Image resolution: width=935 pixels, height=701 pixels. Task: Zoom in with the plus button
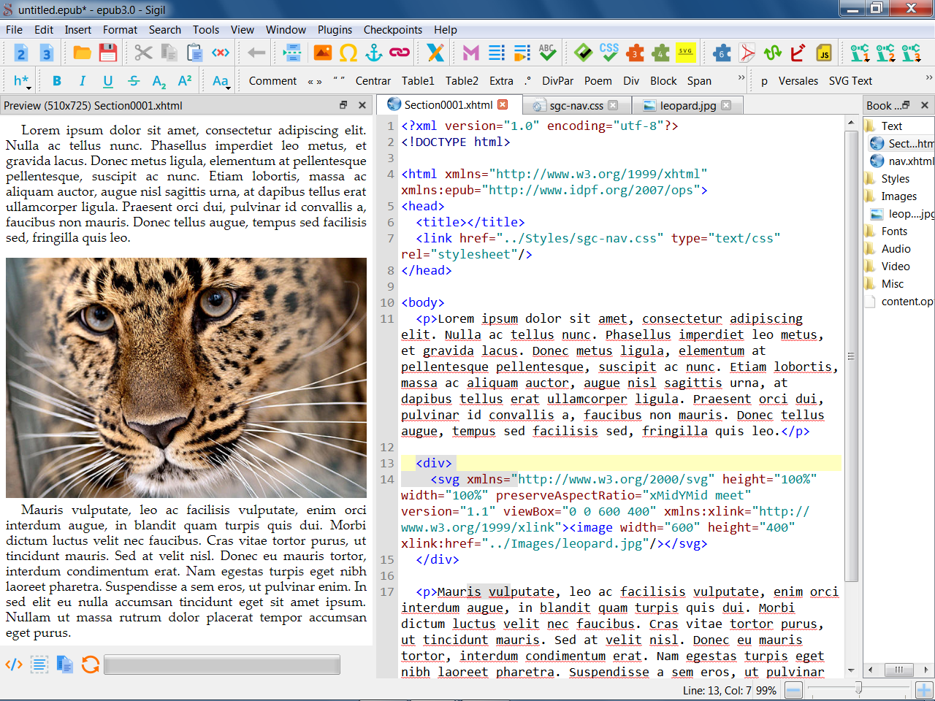pyautogui.click(x=924, y=689)
